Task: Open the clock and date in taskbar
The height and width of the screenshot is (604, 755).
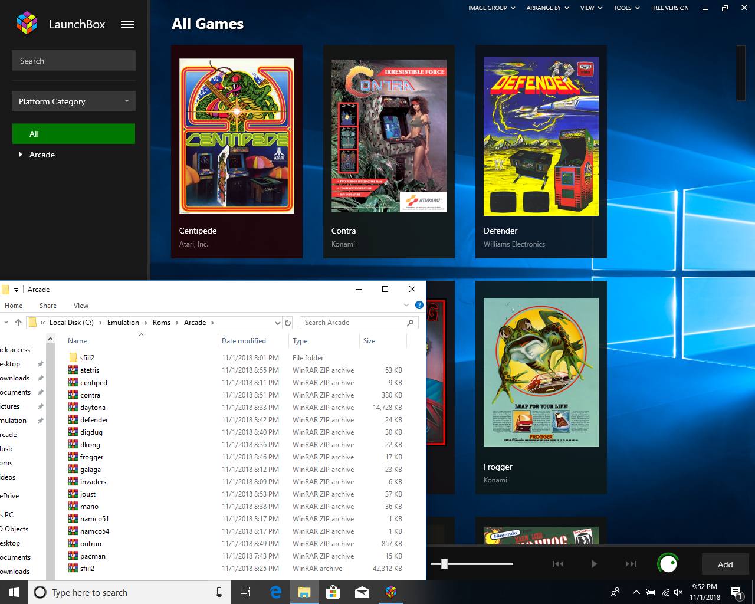Action: [x=705, y=592]
